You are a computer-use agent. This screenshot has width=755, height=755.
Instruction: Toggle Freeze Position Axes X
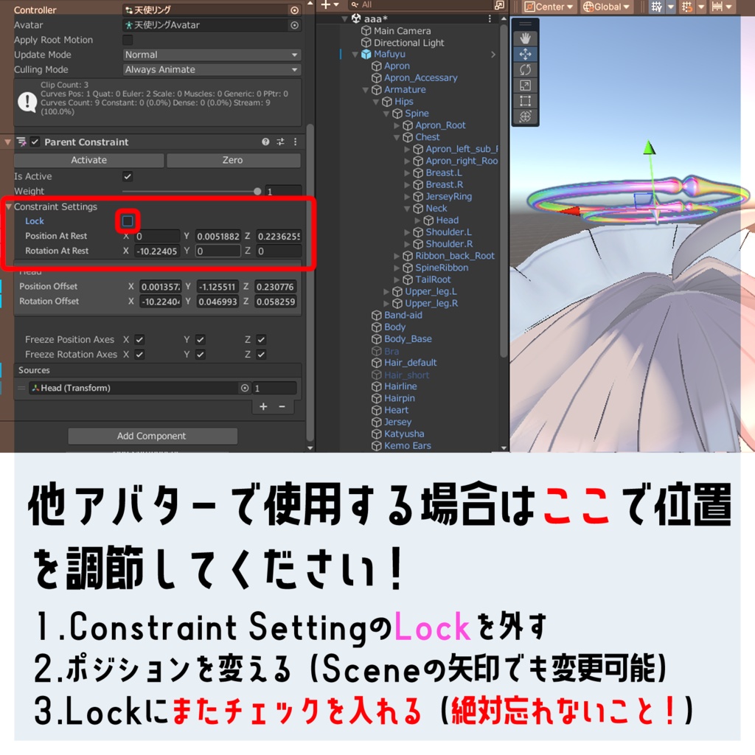point(139,339)
